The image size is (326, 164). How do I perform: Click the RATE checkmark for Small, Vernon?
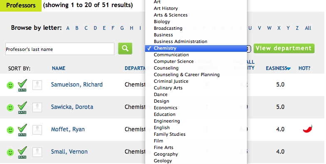(22, 152)
